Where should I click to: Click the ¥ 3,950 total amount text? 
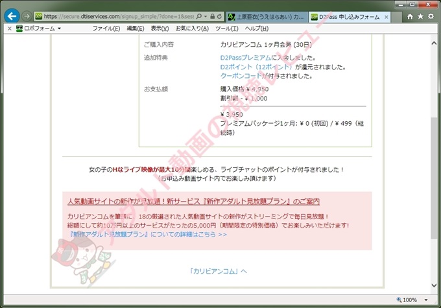pyautogui.click(x=232, y=115)
